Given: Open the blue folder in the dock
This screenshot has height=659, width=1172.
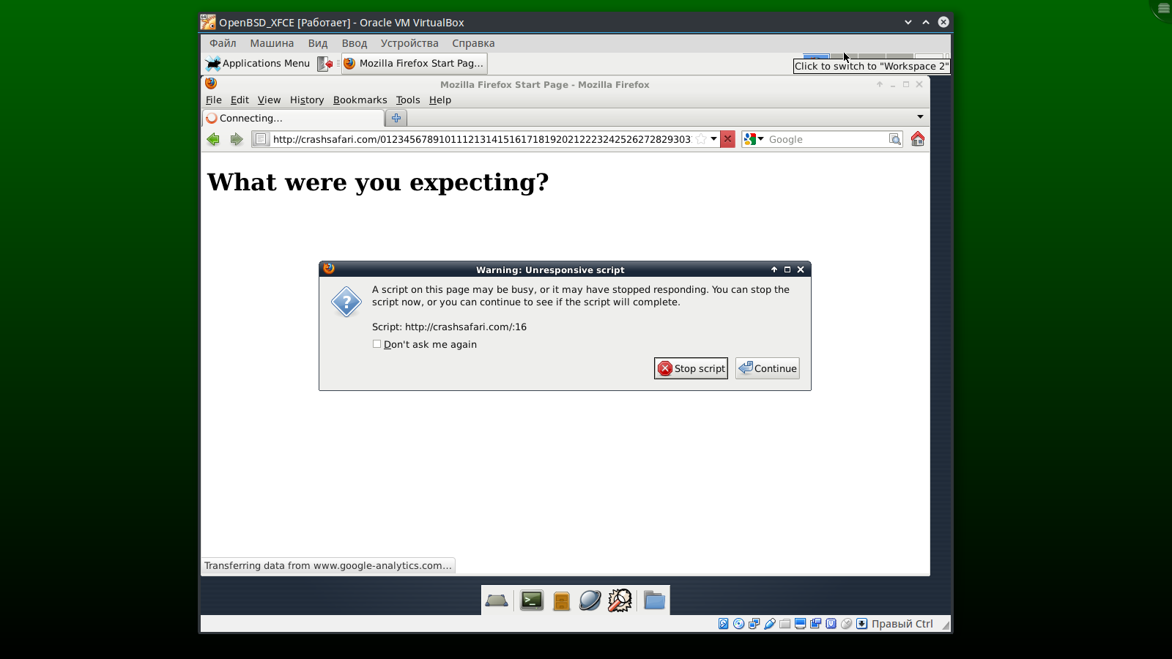Looking at the screenshot, I should [x=654, y=600].
